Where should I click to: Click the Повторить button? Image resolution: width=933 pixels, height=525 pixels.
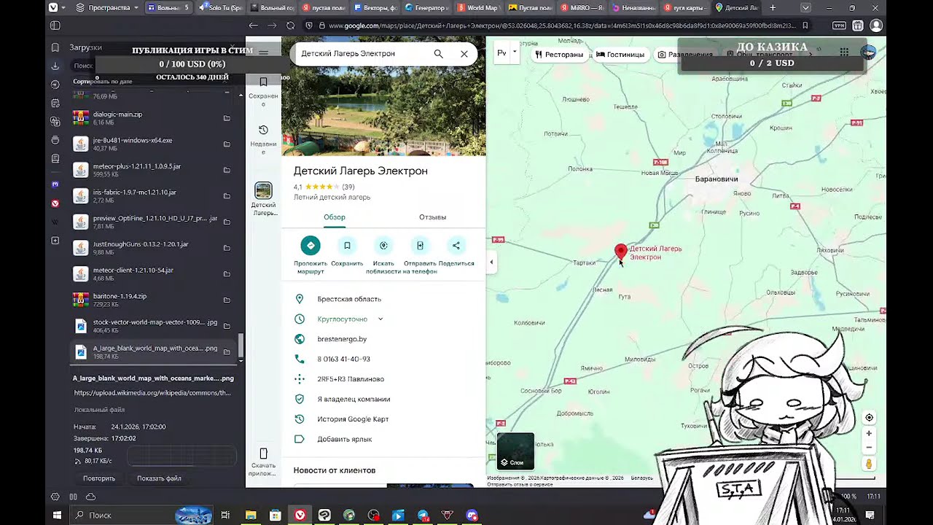click(99, 478)
